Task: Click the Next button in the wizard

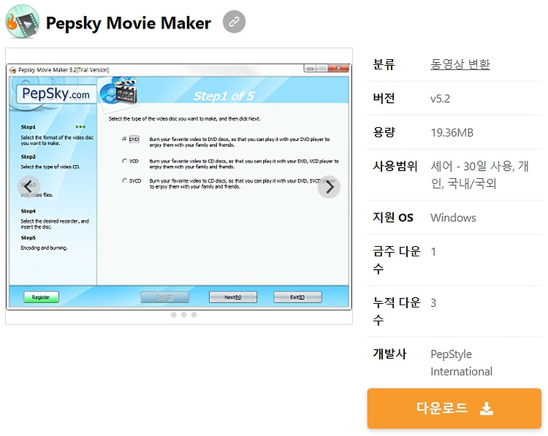Action: tap(233, 297)
